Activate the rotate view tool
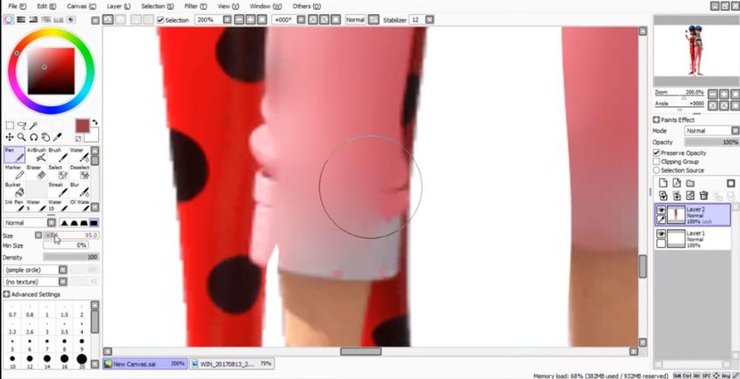 click(34, 137)
